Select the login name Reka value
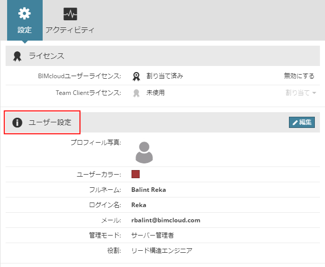The image size is (325, 267). 139,205
